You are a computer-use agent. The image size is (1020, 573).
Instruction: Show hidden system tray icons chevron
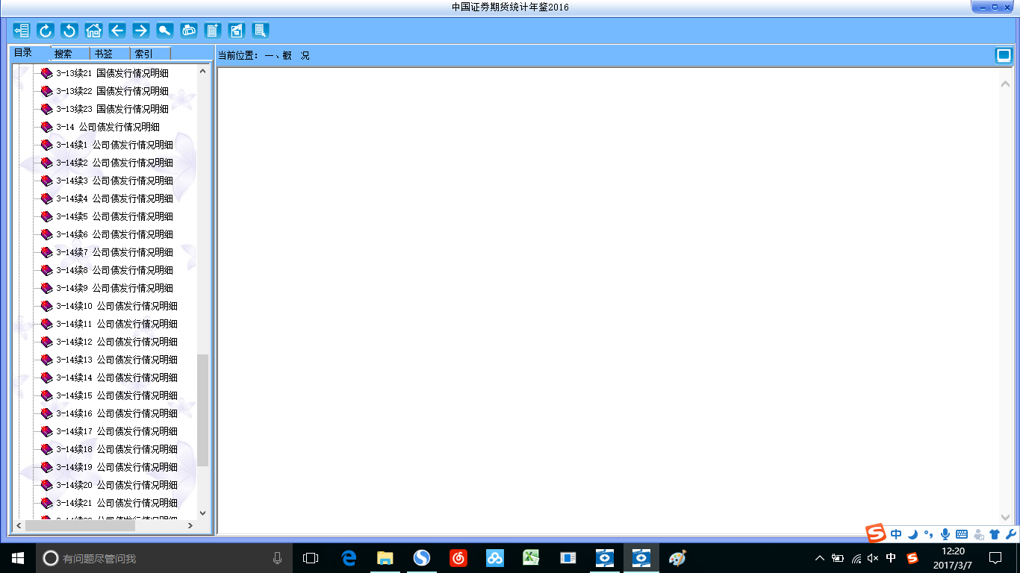[x=820, y=557]
